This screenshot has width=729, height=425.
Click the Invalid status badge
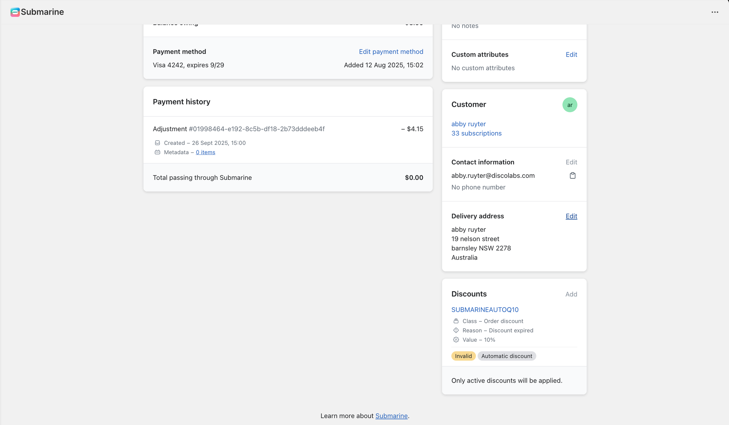click(x=463, y=356)
